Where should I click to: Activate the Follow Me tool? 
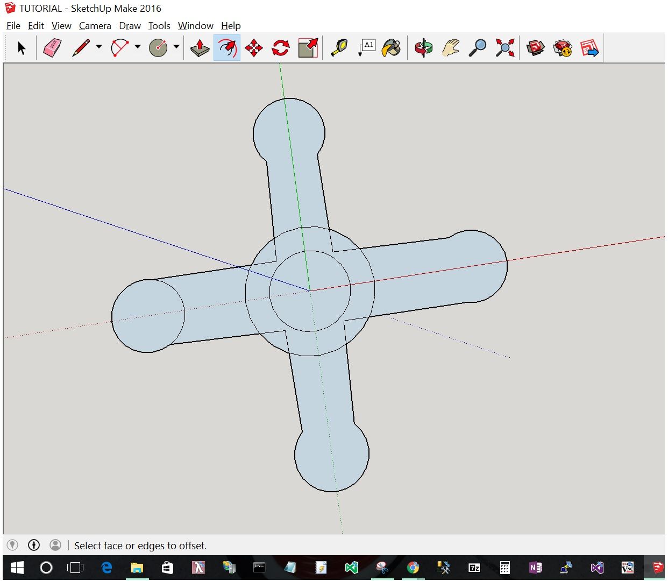(226, 47)
